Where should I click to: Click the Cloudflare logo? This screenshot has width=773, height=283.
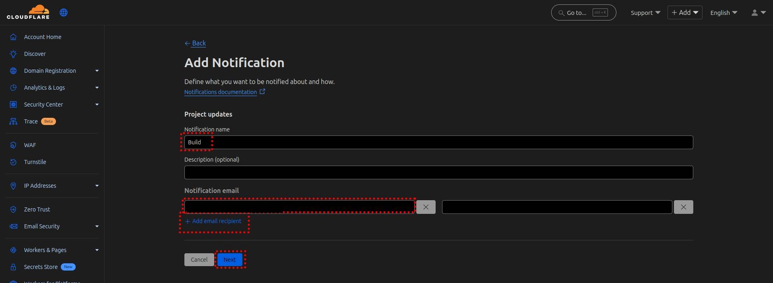click(x=28, y=12)
